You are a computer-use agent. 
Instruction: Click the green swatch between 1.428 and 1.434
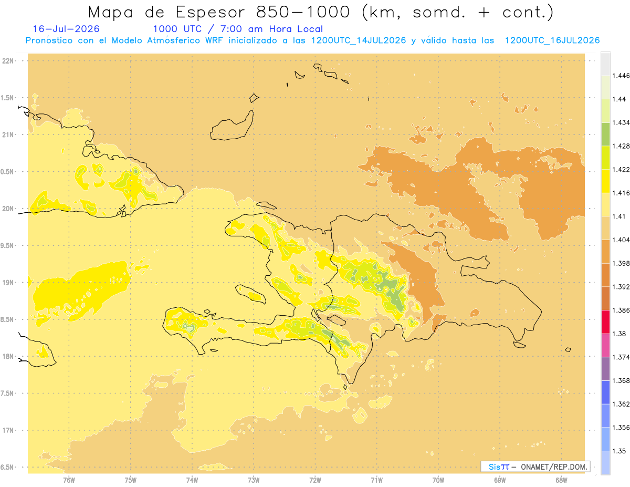(605, 134)
